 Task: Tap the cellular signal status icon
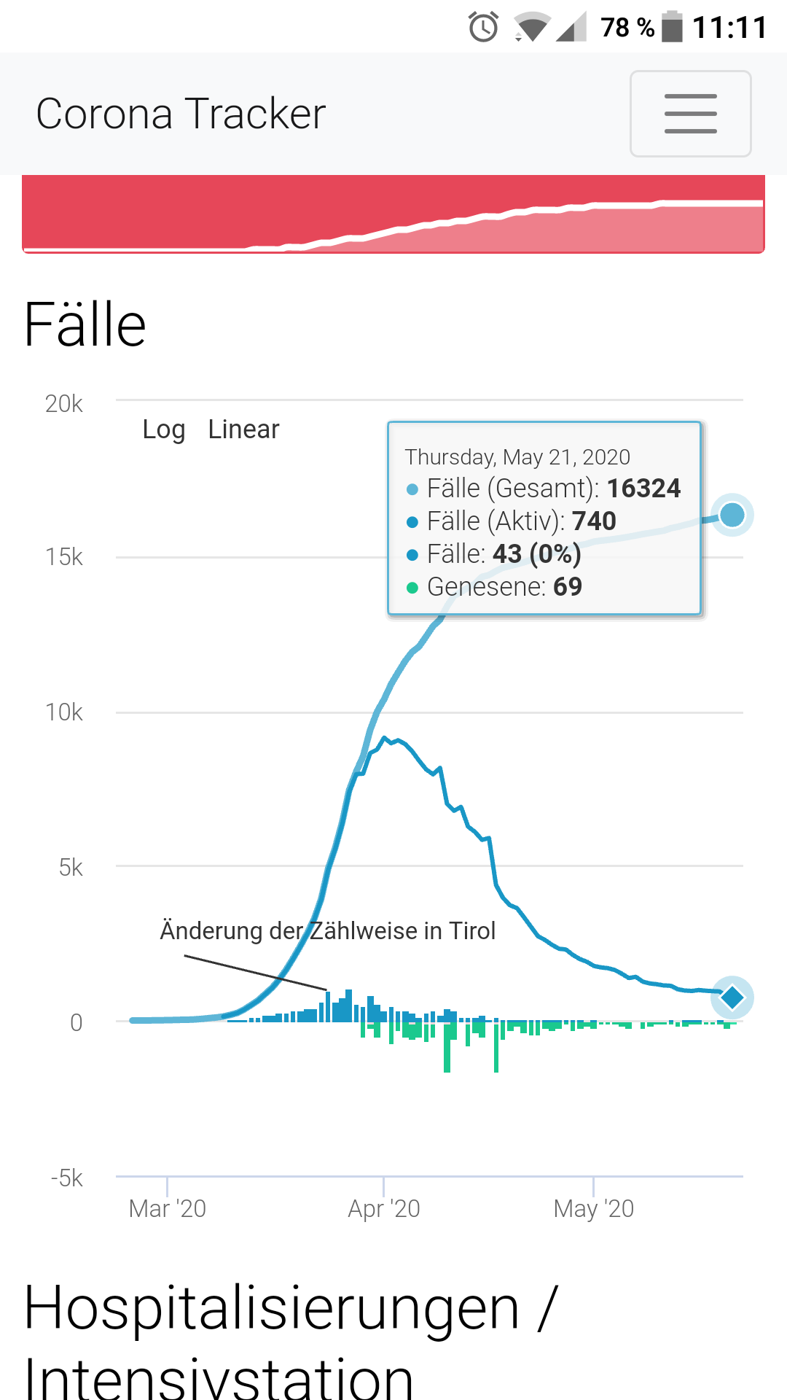tap(571, 28)
